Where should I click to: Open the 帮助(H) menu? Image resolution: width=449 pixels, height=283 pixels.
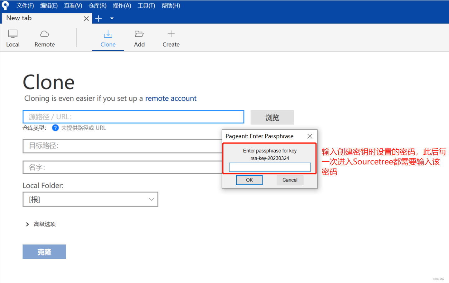(171, 6)
